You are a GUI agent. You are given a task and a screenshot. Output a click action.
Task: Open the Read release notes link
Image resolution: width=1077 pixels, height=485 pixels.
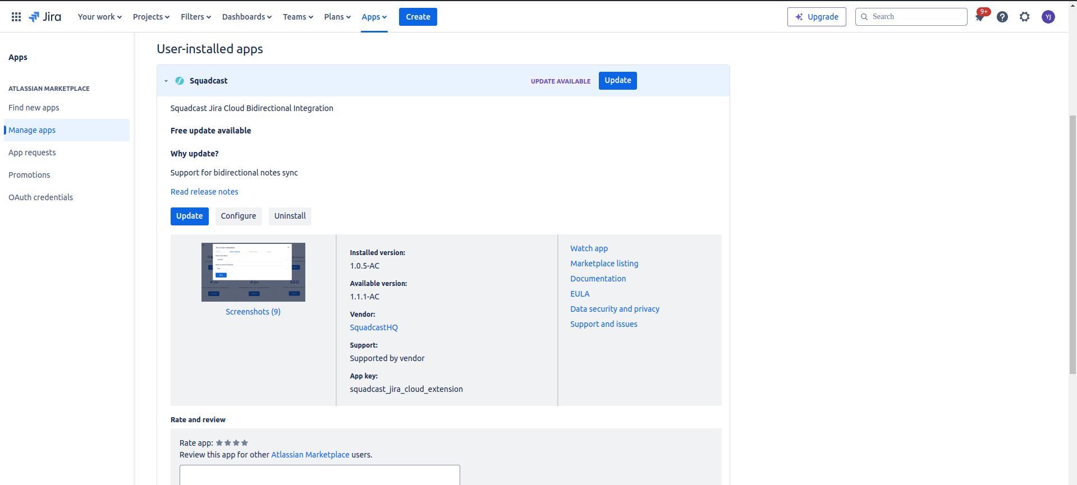(204, 192)
